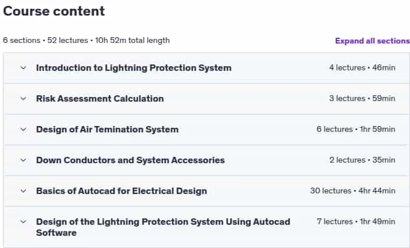Toggle chevron for Basics of Autocad section
Image resolution: width=410 pixels, height=248 pixels.
(23, 191)
